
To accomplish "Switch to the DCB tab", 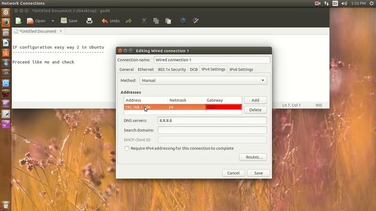I will (193, 69).
